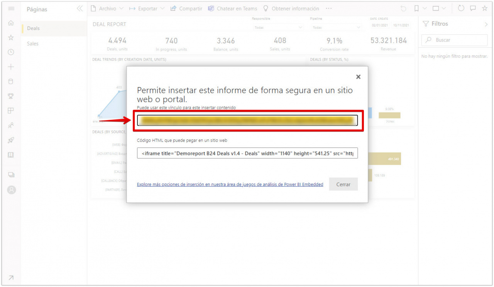Go to Home in left sidebar
494x287 pixels.
(x=11, y=23)
